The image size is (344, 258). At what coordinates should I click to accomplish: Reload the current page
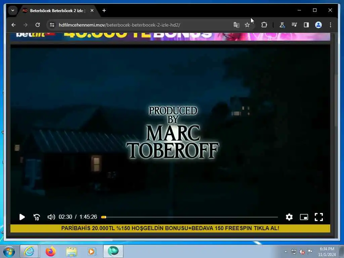click(38, 25)
